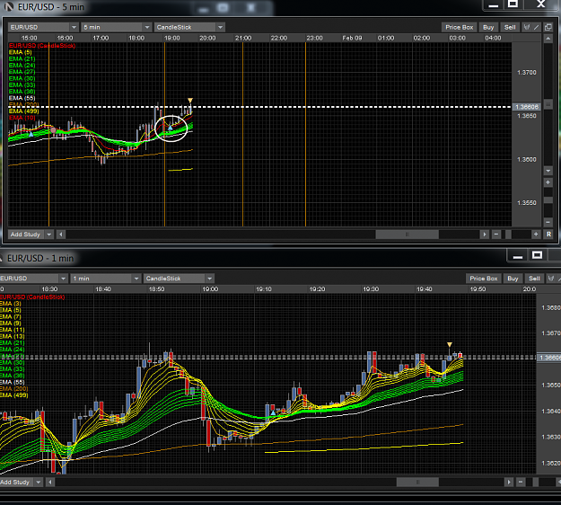The image size is (561, 505).
Task: Click price scroll up arrow in 5 min chart
Action: (548, 38)
